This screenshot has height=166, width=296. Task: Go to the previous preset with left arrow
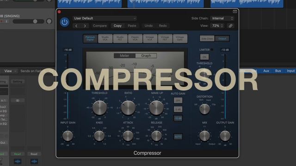[x=76, y=26]
